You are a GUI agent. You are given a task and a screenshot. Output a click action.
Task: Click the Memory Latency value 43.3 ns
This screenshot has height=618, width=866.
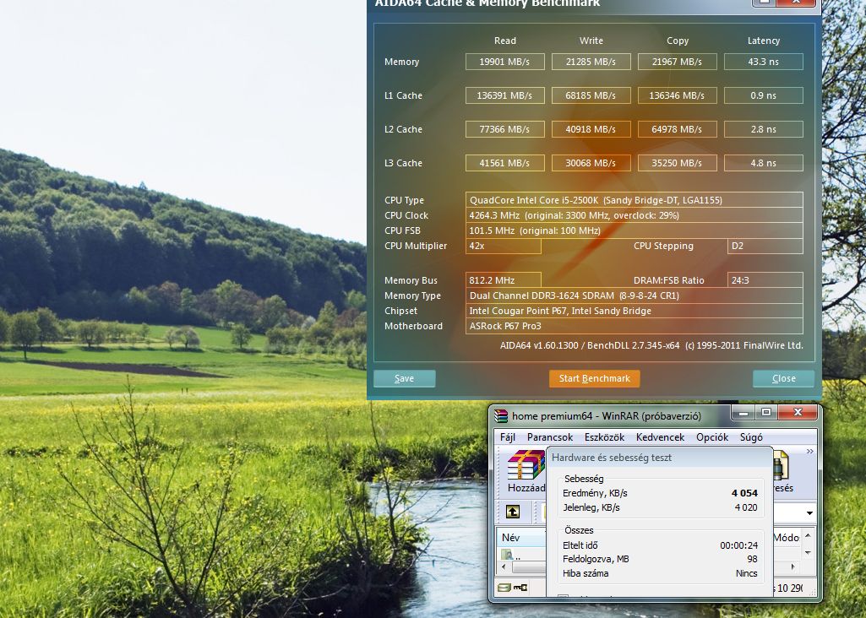tap(763, 62)
